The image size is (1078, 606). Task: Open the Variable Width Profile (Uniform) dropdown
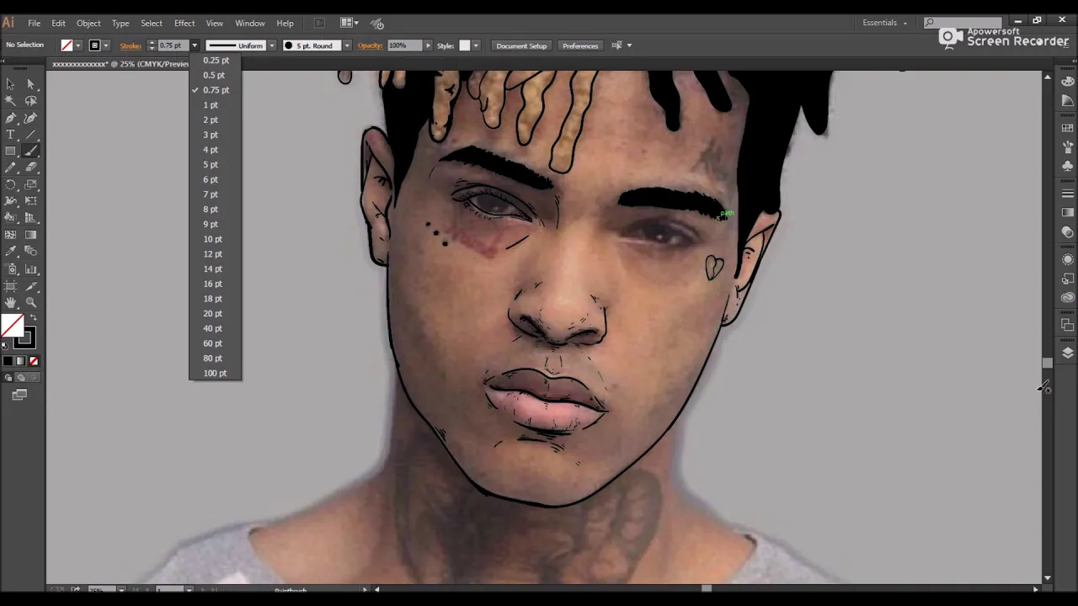point(272,45)
